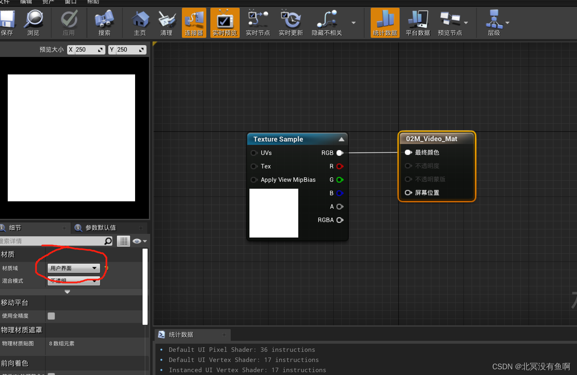The width and height of the screenshot is (577, 375).
Task: Click 'Default UI Pixel Shader: 36 instructions' line
Action: 242,350
